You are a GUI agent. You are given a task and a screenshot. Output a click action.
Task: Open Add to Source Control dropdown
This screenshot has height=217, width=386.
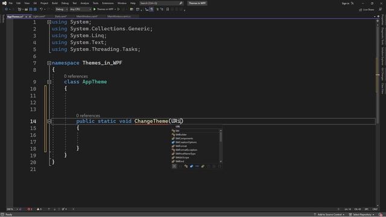pos(329,215)
